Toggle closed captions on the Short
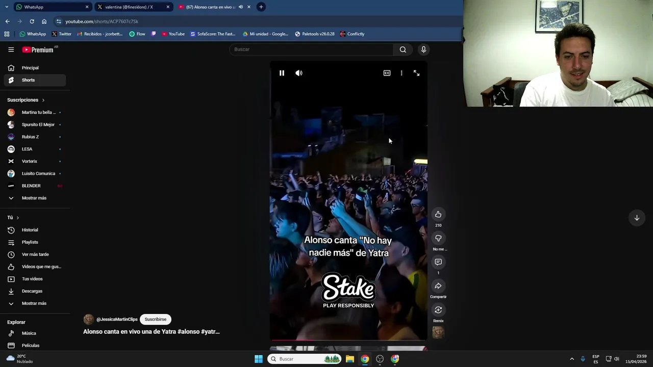The image size is (653, 367). [387, 73]
